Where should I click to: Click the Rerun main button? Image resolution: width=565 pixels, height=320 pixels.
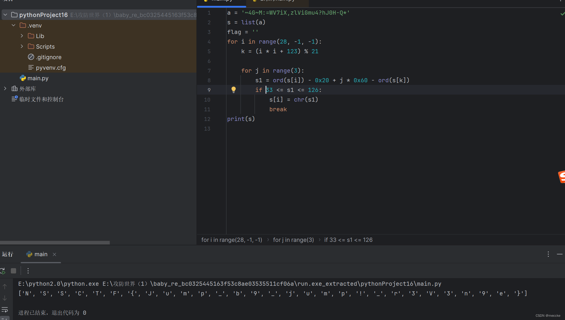[3, 271]
